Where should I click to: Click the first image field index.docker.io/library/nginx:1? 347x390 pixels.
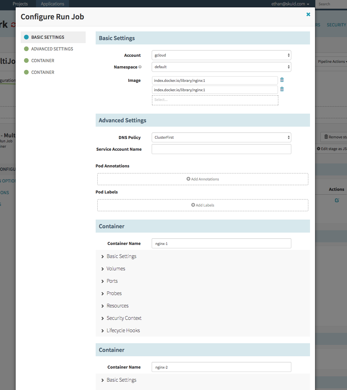click(x=215, y=81)
